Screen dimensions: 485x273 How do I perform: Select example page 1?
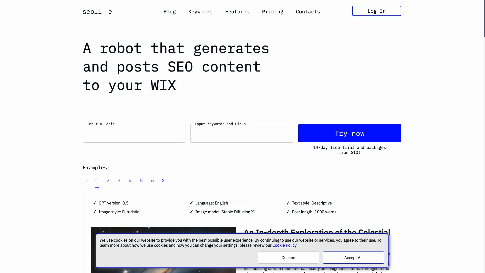click(x=97, y=180)
